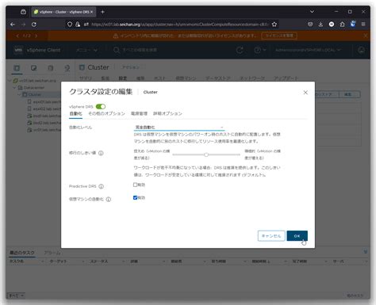Click the vSphere refresh icon

240,50
